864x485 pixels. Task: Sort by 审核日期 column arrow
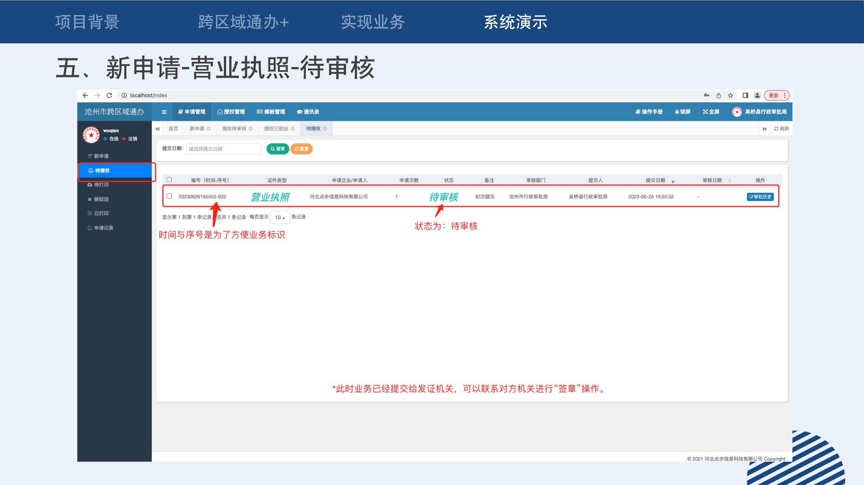coord(729,180)
